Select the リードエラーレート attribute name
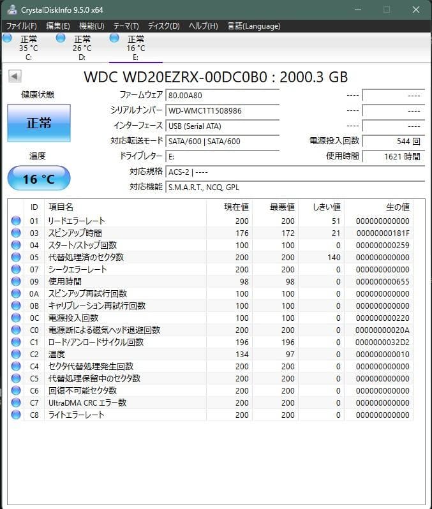432x509 pixels. coord(77,221)
